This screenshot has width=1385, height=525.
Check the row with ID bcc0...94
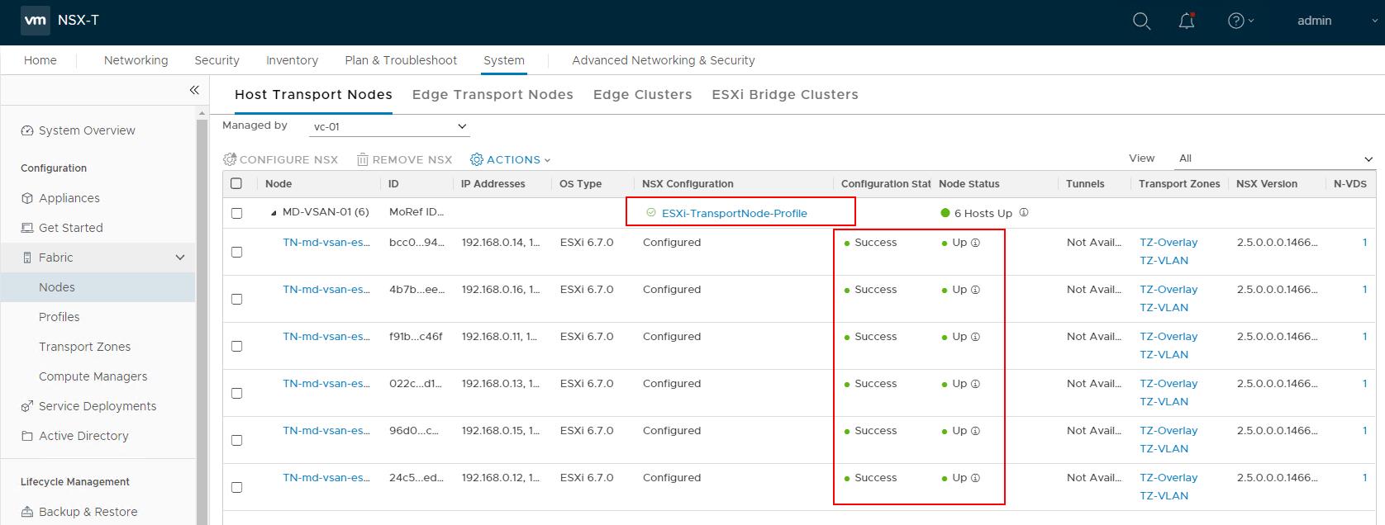tap(236, 252)
